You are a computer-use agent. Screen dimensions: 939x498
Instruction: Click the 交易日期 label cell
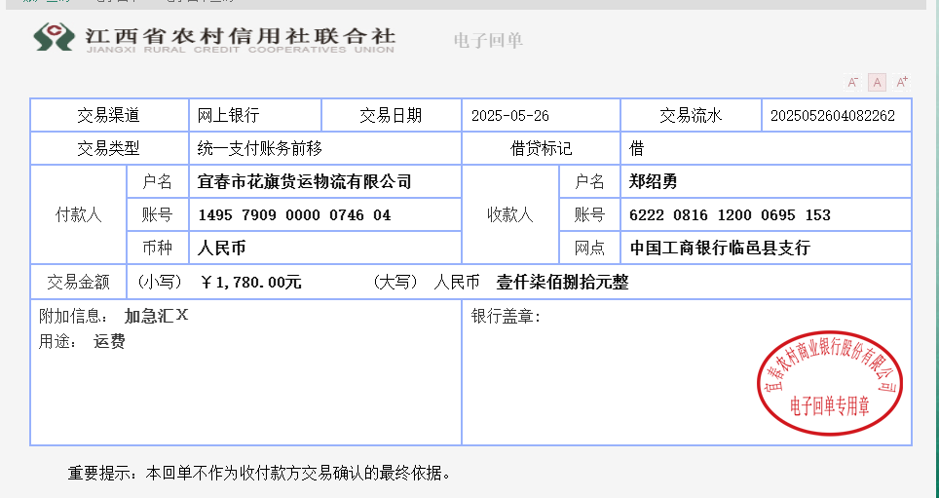click(x=391, y=115)
